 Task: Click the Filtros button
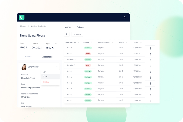(77, 34)
